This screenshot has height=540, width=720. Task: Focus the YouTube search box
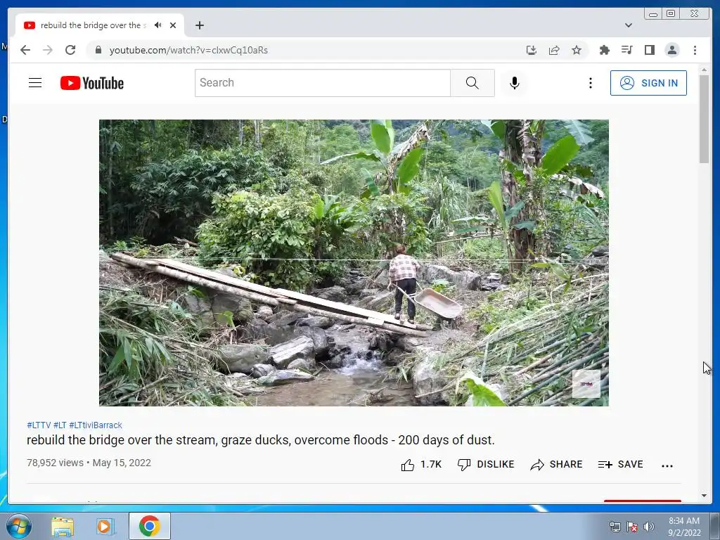tap(322, 83)
